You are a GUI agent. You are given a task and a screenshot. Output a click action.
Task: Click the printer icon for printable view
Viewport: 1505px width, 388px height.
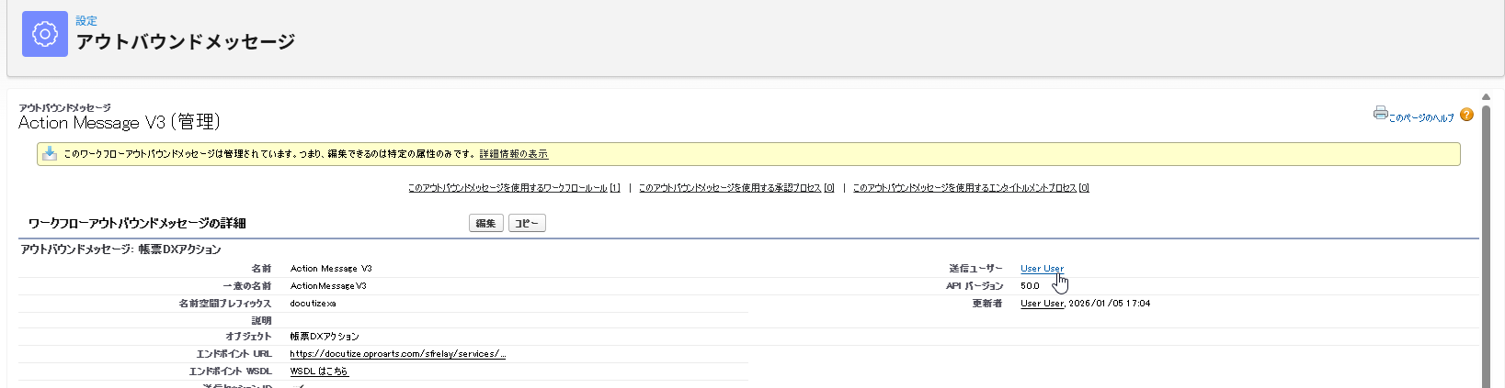click(1380, 113)
